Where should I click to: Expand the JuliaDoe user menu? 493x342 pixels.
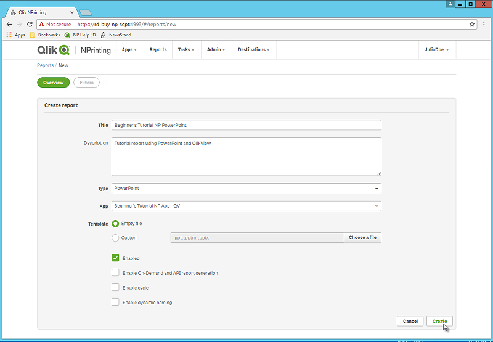(437, 50)
